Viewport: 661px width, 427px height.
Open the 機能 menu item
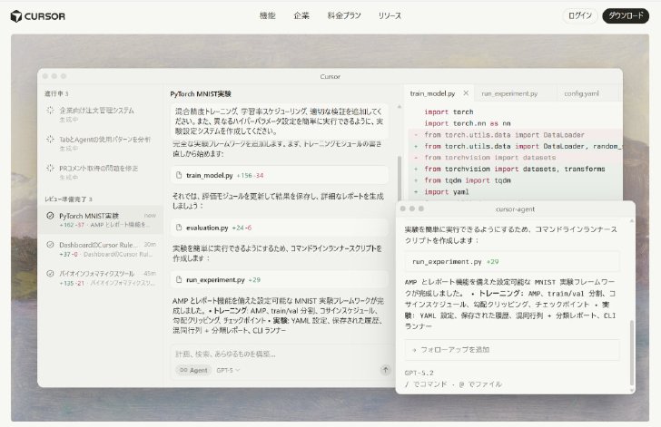(267, 15)
